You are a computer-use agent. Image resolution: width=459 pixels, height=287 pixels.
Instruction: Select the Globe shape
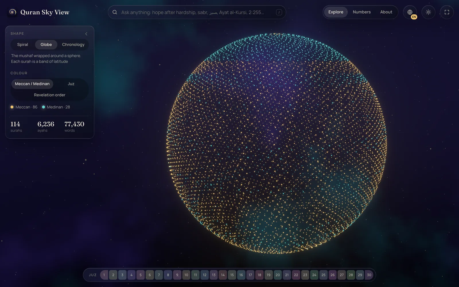pos(46,44)
